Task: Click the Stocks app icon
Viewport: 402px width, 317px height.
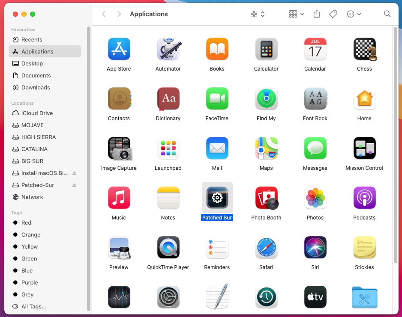Action: pyautogui.click(x=119, y=297)
